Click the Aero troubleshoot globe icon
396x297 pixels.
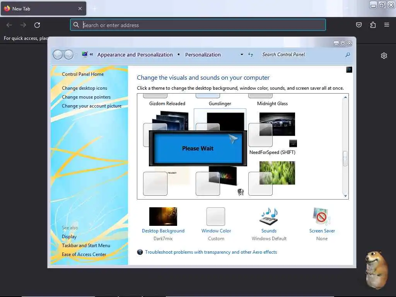pos(140,252)
